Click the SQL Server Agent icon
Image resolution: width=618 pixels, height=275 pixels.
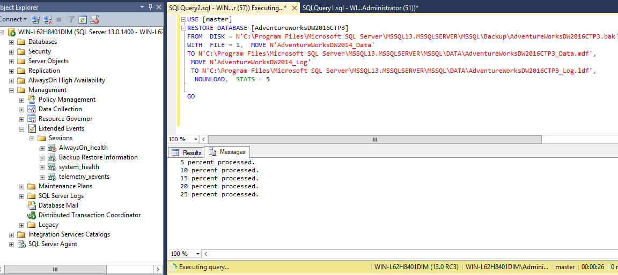pos(21,244)
